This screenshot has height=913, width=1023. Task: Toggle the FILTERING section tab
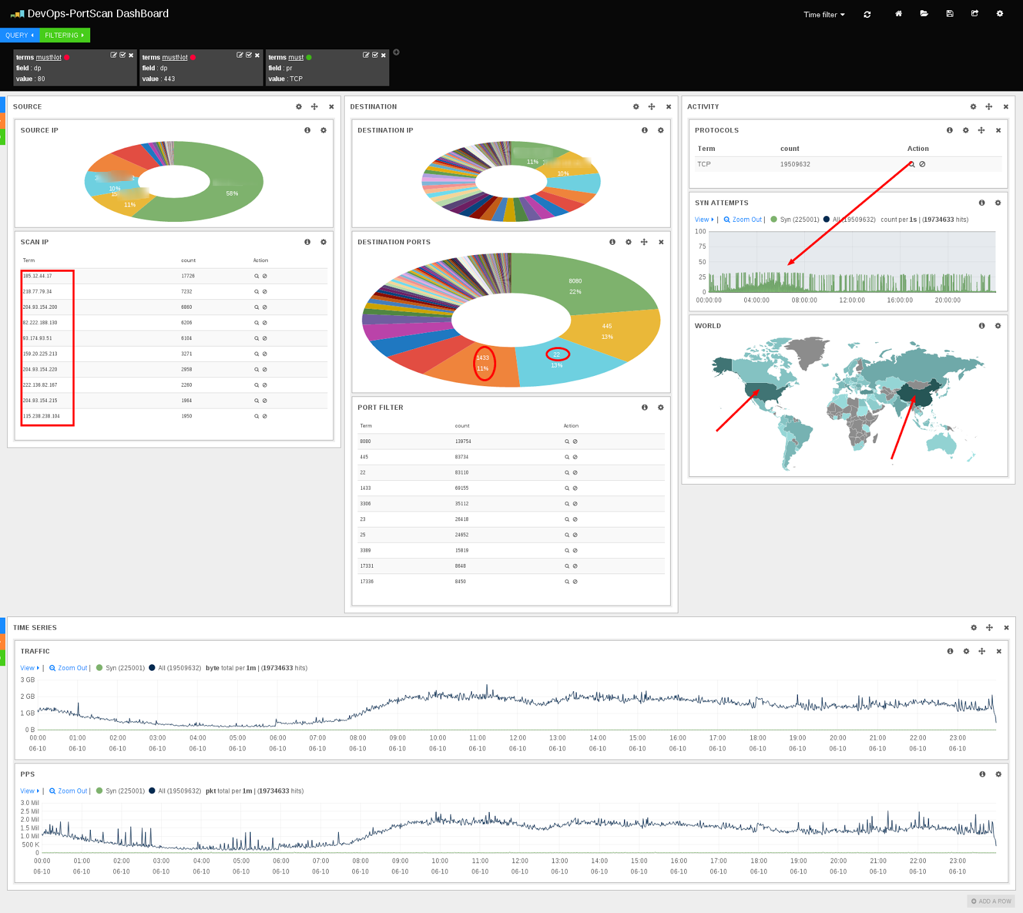pyautogui.click(x=65, y=35)
